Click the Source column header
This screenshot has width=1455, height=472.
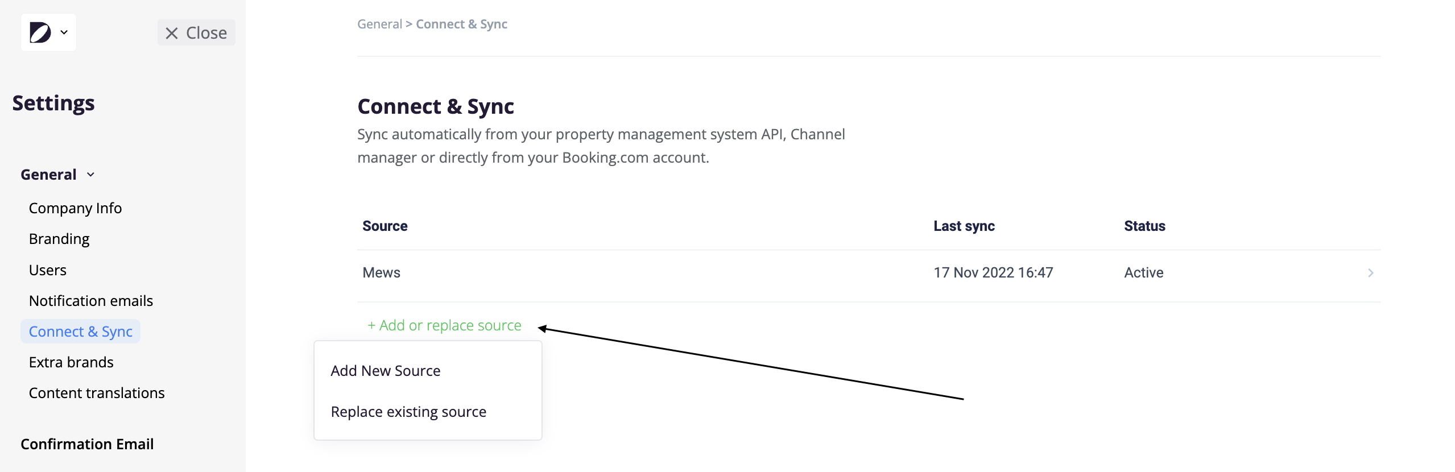point(385,226)
